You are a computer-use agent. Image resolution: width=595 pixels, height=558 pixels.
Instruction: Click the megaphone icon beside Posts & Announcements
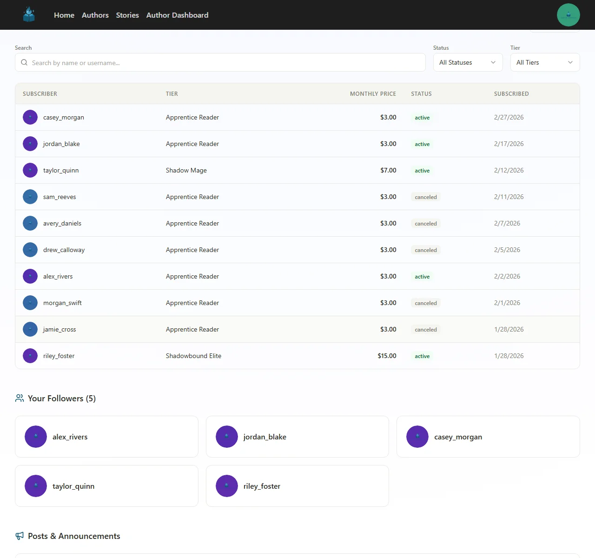pyautogui.click(x=19, y=536)
